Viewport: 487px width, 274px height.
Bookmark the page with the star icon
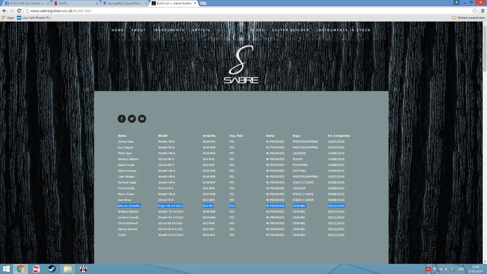point(474,11)
